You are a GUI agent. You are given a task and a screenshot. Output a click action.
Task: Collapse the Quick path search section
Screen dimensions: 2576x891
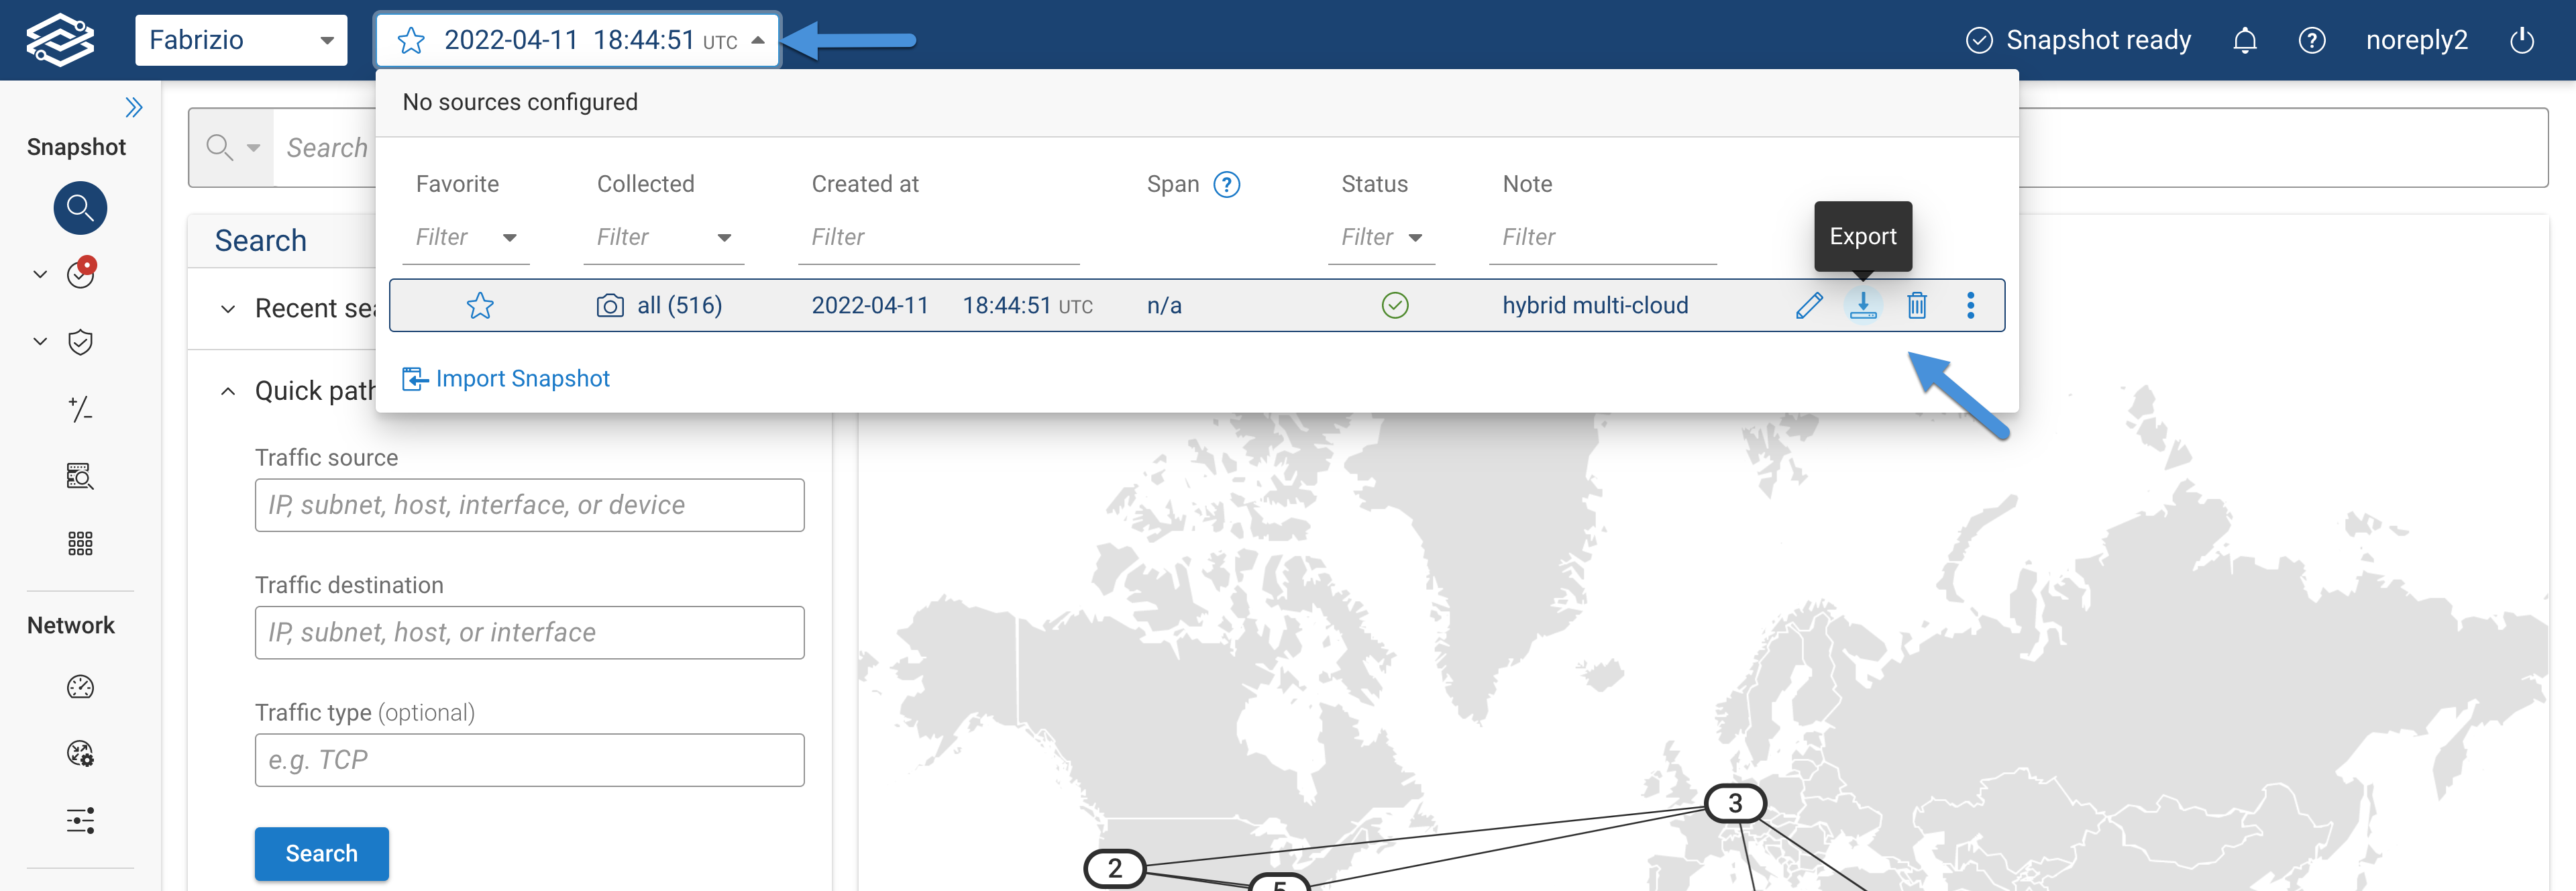[228, 391]
